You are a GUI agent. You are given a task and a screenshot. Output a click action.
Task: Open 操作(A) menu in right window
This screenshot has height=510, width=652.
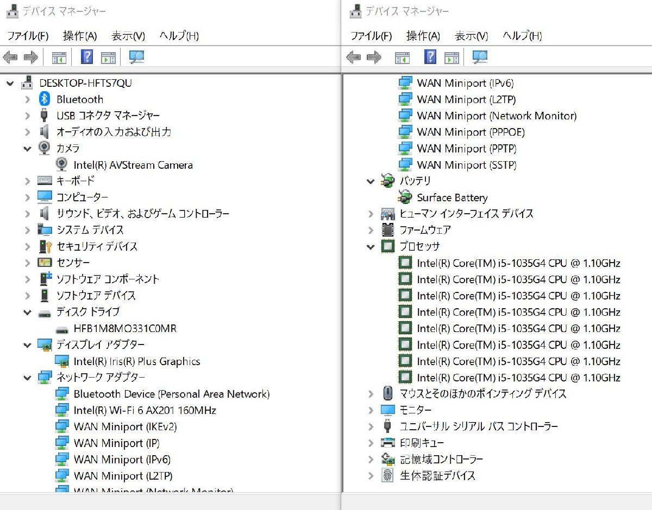tap(423, 36)
